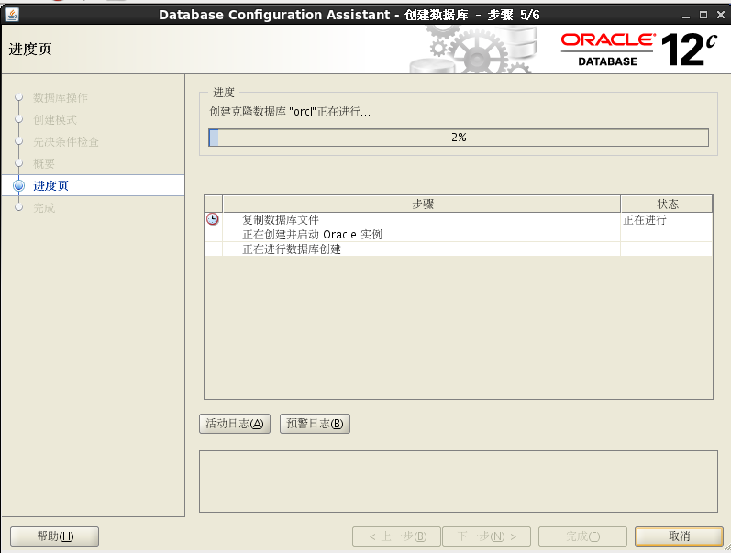Select 完成 step in sidebar
This screenshot has width=731, height=553.
pos(44,208)
